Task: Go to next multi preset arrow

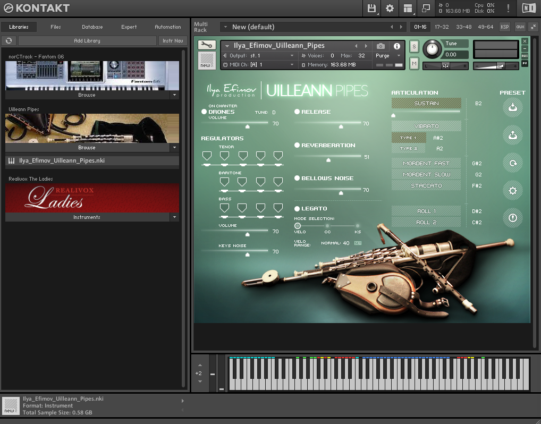Action: (x=401, y=27)
